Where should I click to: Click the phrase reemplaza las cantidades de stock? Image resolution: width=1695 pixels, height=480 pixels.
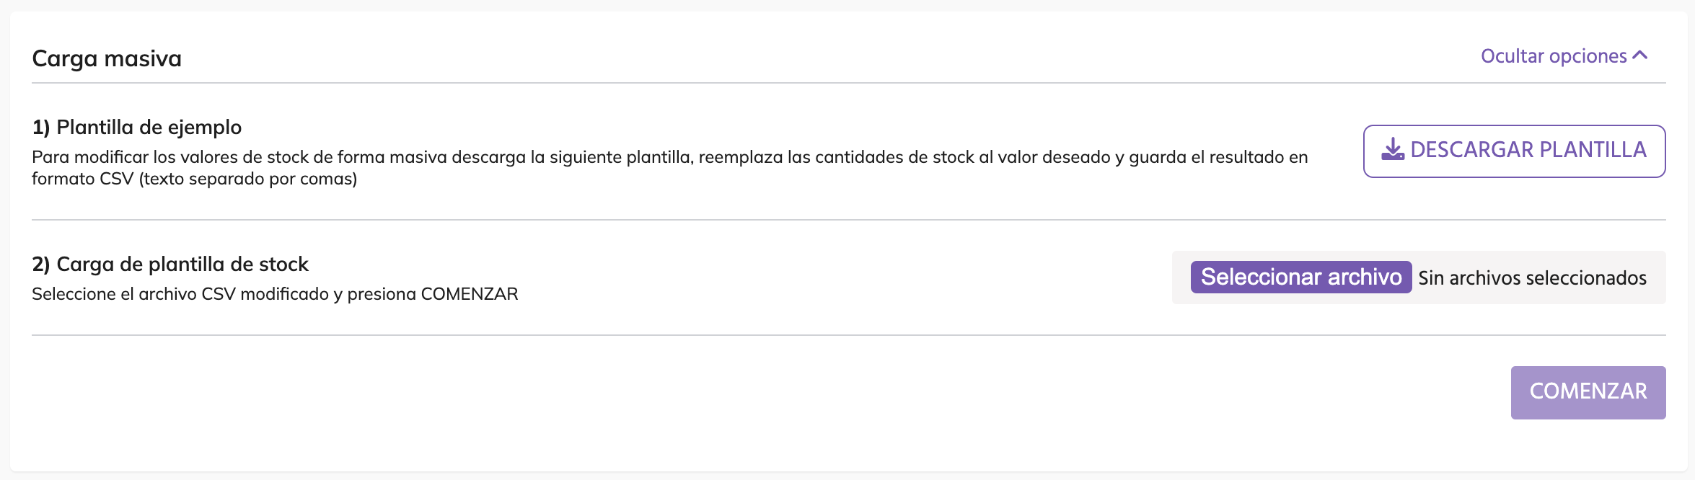836,157
